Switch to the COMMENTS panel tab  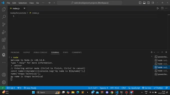[x=77, y=52]
